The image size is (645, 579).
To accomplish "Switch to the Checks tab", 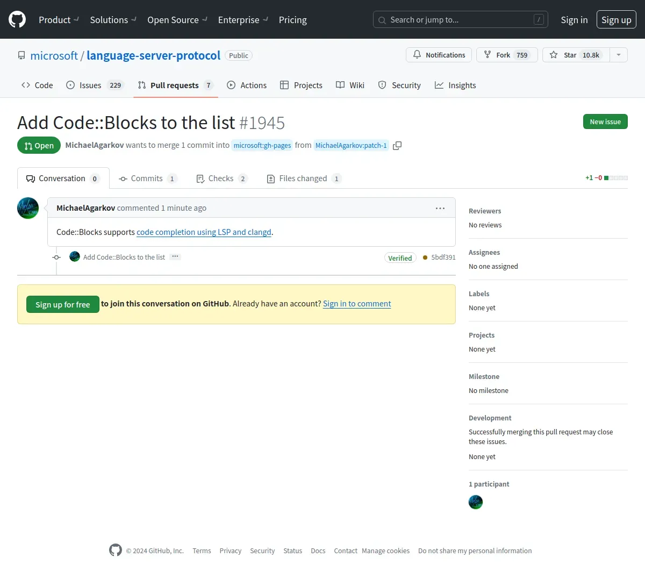I will click(221, 178).
